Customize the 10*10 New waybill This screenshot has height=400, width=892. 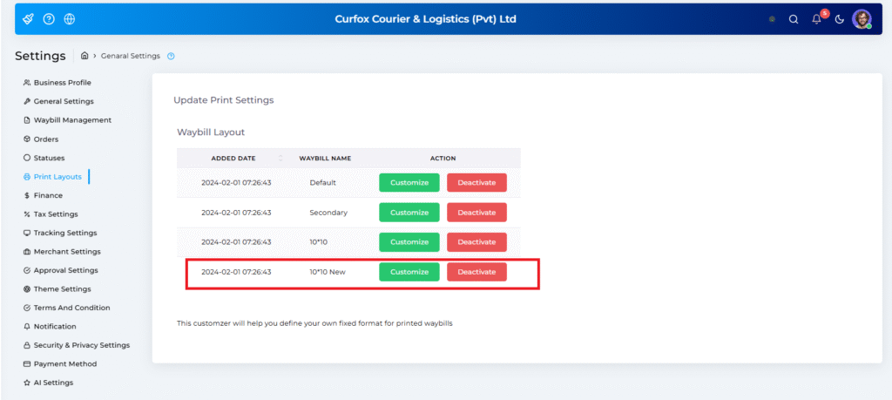pos(409,272)
